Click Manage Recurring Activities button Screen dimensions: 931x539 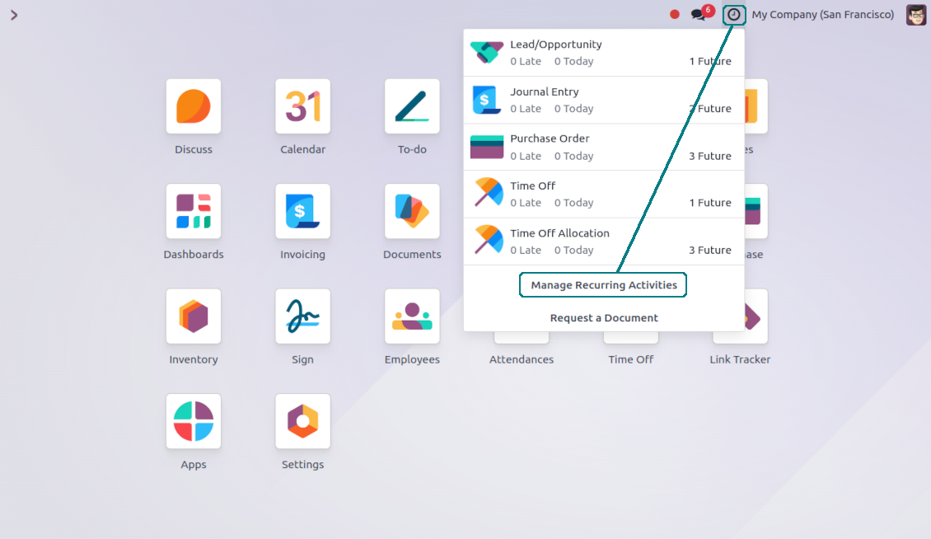[x=603, y=284]
